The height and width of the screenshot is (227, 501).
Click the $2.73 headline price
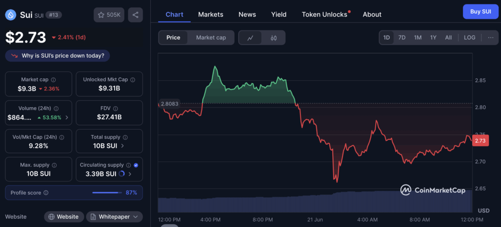[26, 37]
